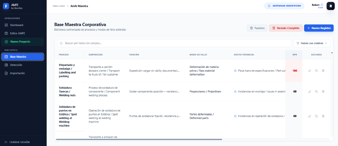This screenshot has width=338, height=146.
Task: Click Gestionar Suscripción button
Action: click(x=284, y=6)
